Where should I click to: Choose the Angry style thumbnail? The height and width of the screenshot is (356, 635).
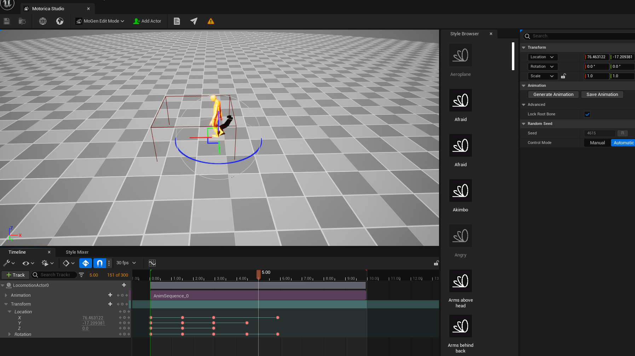pos(461,236)
